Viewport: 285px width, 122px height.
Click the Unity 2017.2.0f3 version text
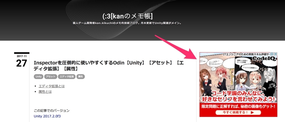[47, 116]
